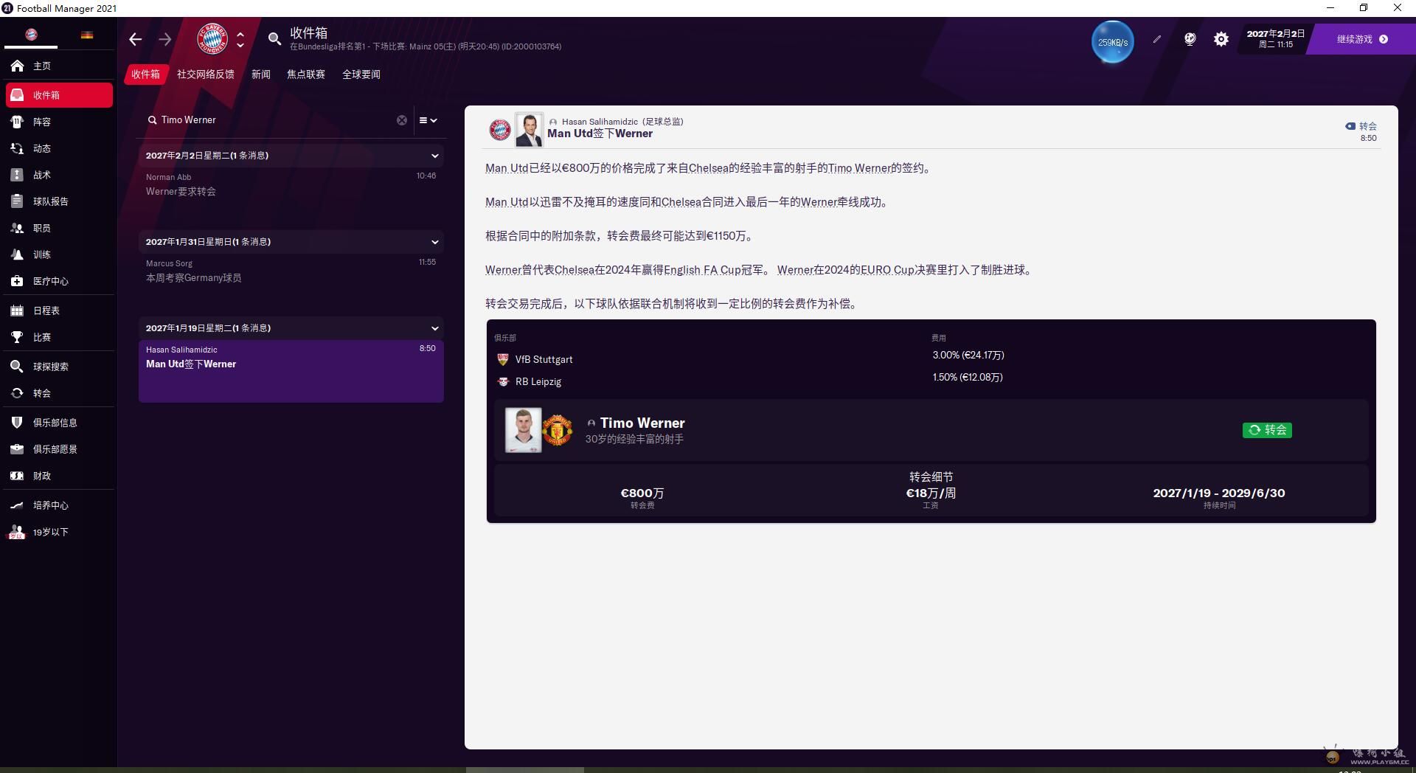Click the search magnifier icon in header
Image resolution: width=1416 pixels, height=773 pixels.
tap(274, 39)
